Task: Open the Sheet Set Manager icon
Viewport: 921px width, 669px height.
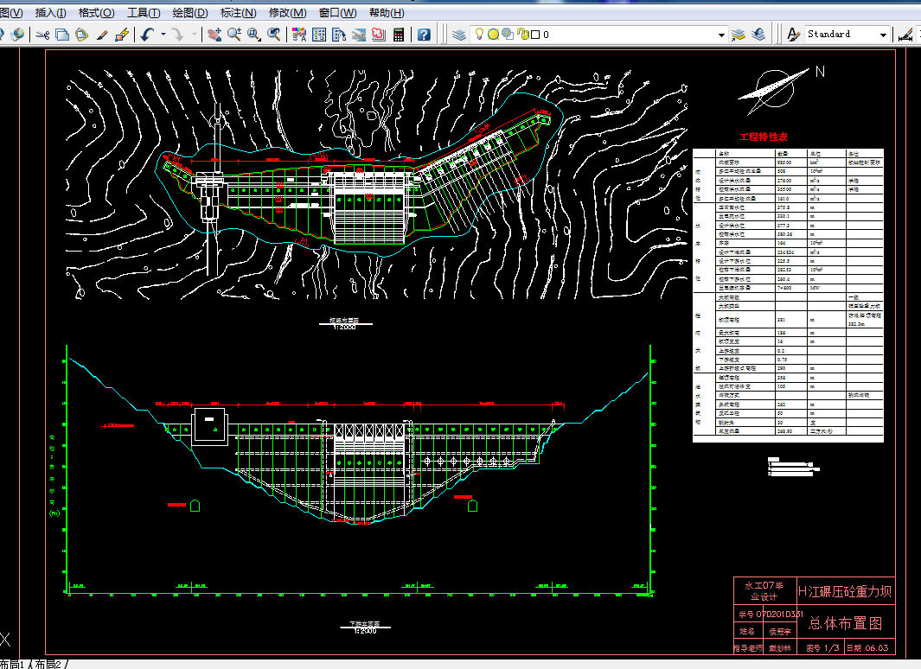Action: pyautogui.click(x=359, y=35)
